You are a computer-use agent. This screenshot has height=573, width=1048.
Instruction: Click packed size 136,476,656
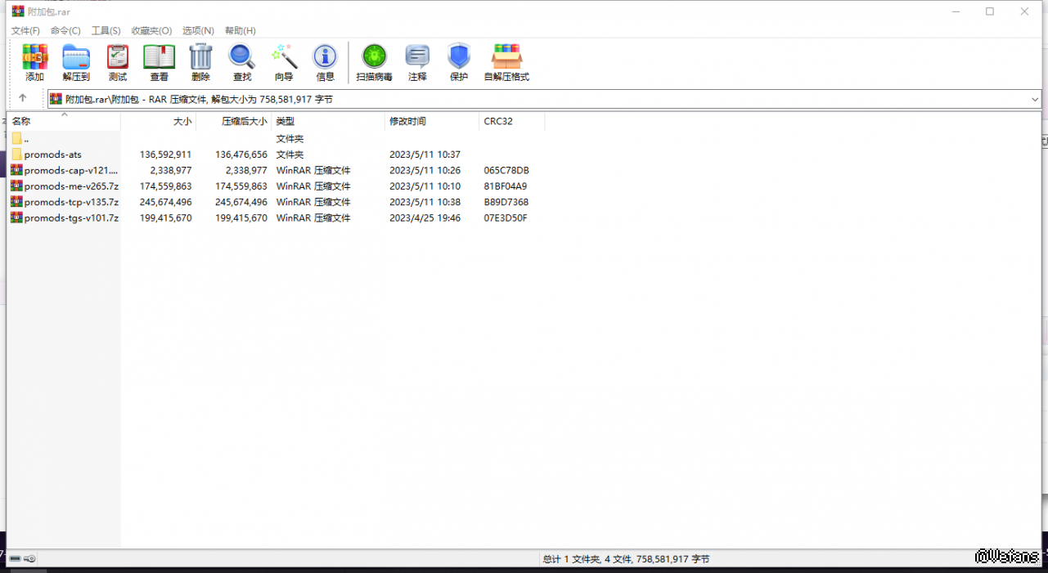click(x=241, y=154)
